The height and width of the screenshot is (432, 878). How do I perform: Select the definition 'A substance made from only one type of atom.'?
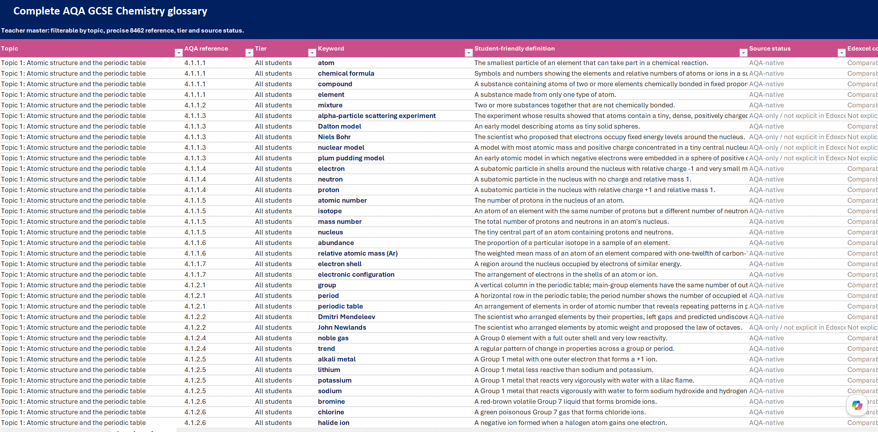(610, 94)
